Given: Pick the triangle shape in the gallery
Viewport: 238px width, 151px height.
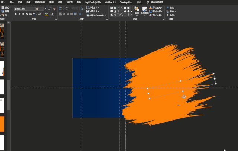Looking at the screenshot, I should pos(115,11).
